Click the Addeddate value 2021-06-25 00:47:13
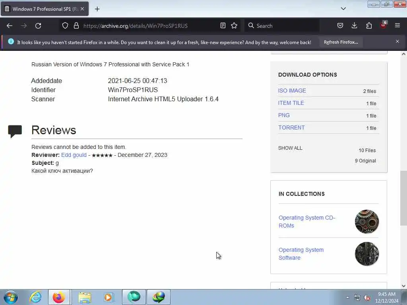The height and width of the screenshot is (305, 407). [138, 81]
